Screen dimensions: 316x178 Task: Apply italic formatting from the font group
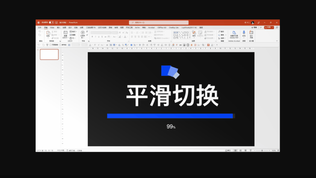tap(95, 36)
